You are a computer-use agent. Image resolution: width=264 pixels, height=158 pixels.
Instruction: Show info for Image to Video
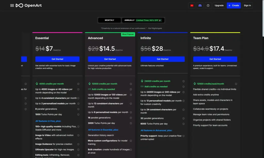click(78, 135)
